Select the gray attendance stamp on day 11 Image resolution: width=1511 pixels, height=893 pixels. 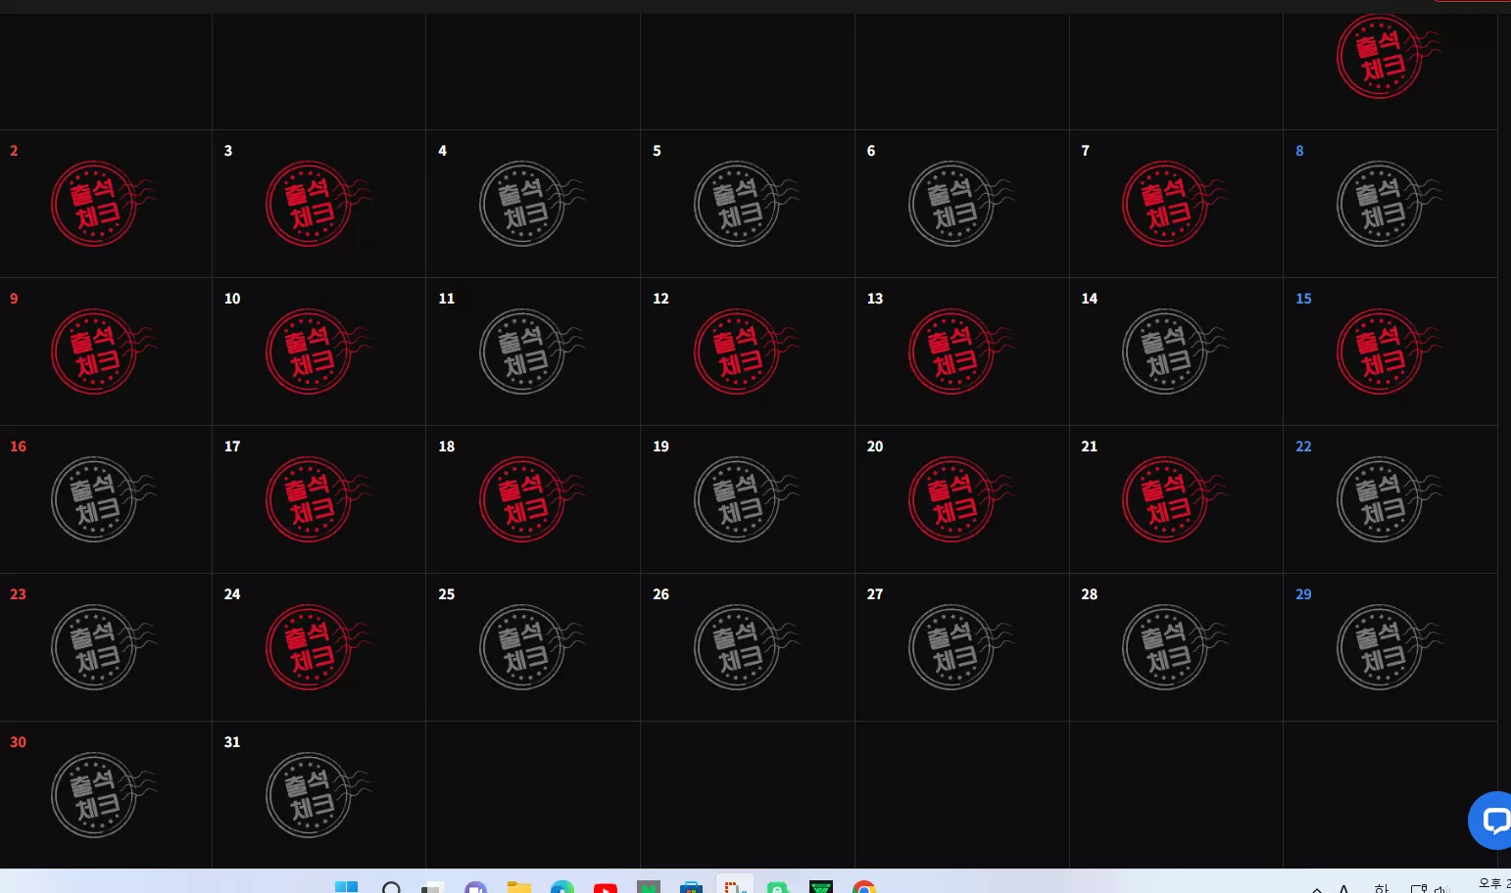tap(531, 352)
